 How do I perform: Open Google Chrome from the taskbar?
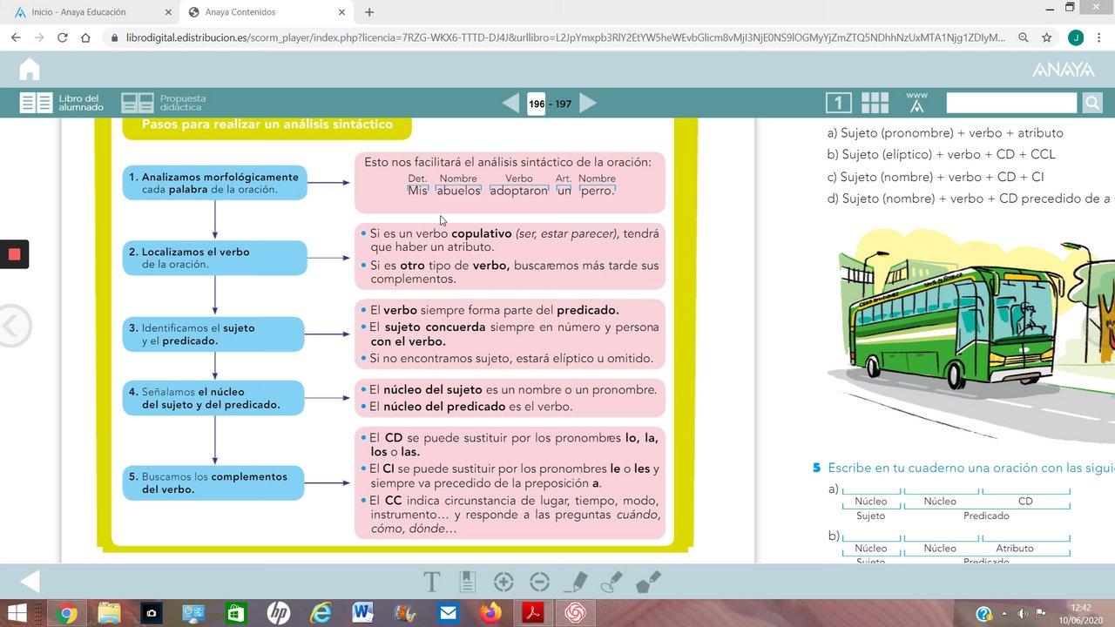(66, 613)
